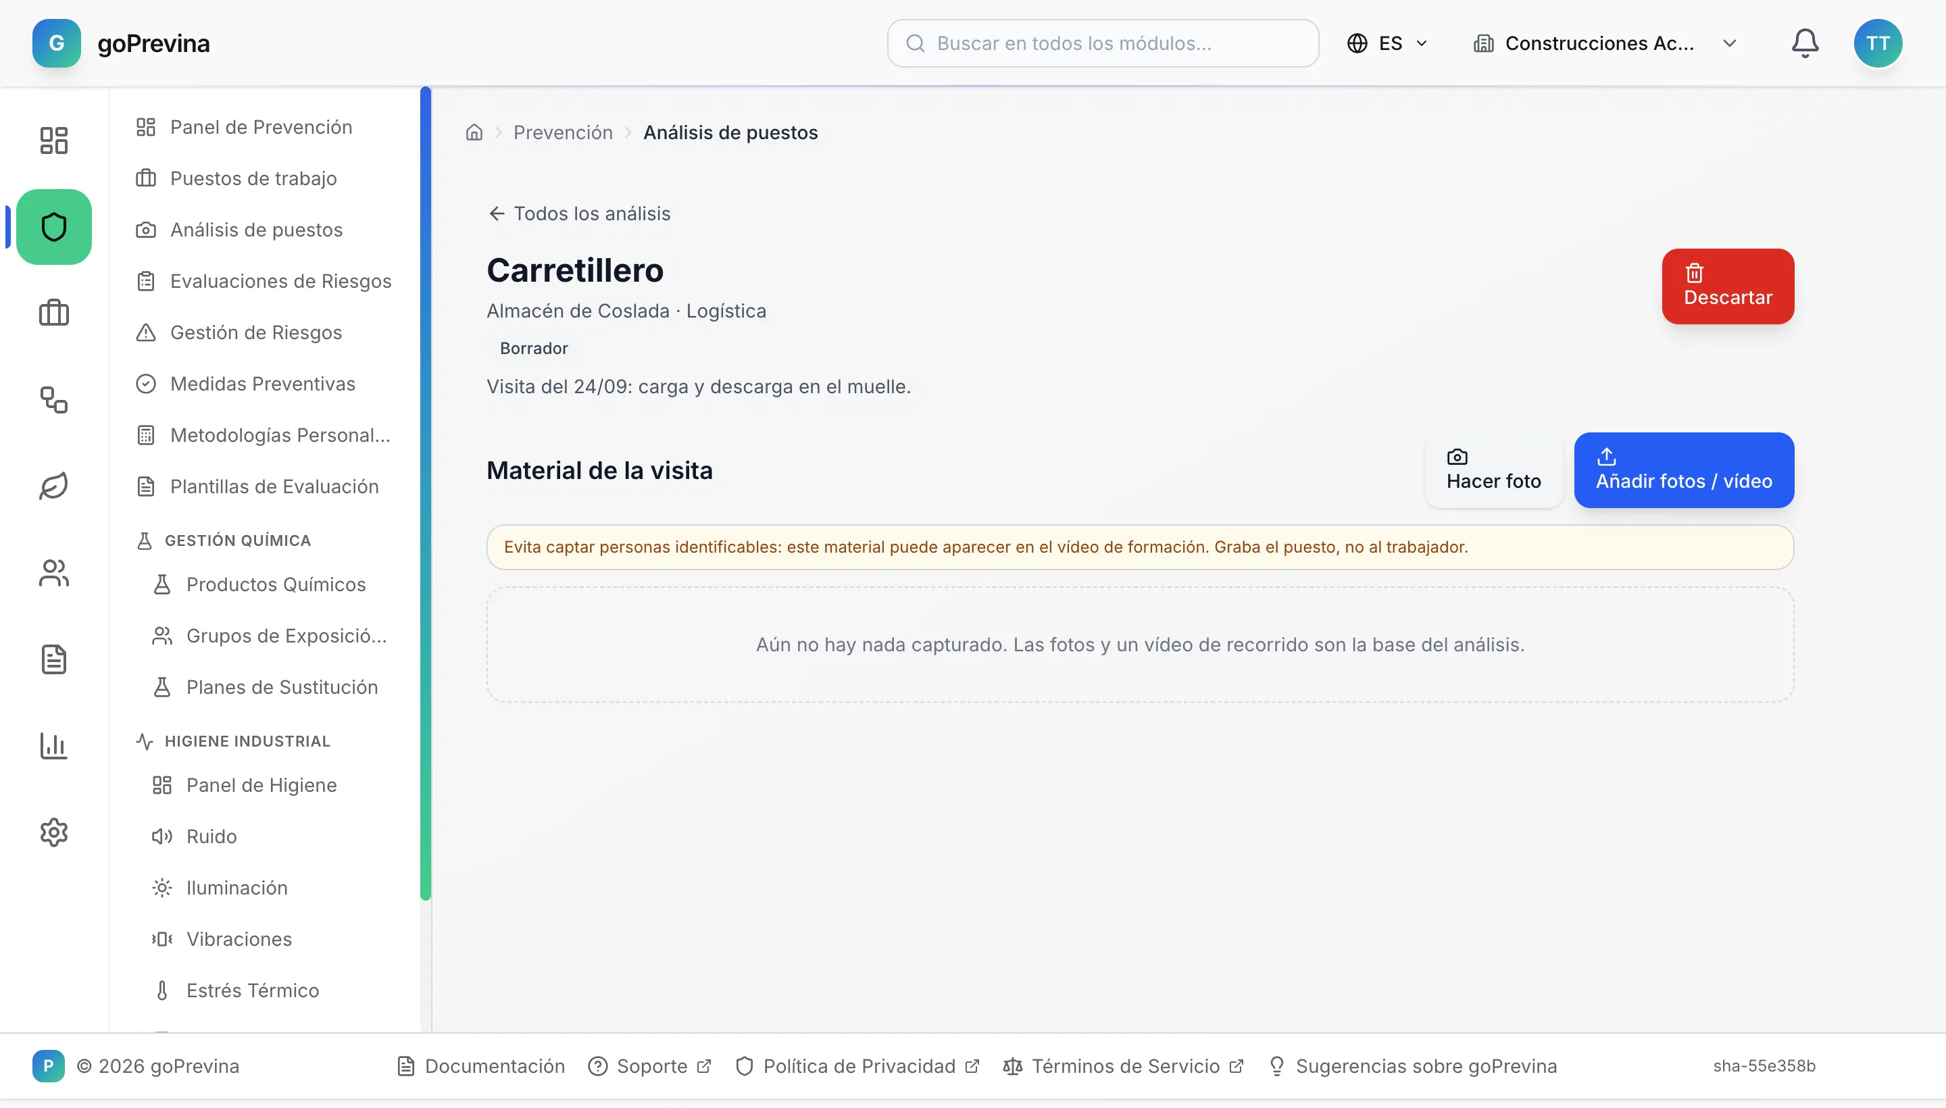1946x1108 pixels.
Task: Click the back arrow before Todos los análisis
Action: point(496,214)
